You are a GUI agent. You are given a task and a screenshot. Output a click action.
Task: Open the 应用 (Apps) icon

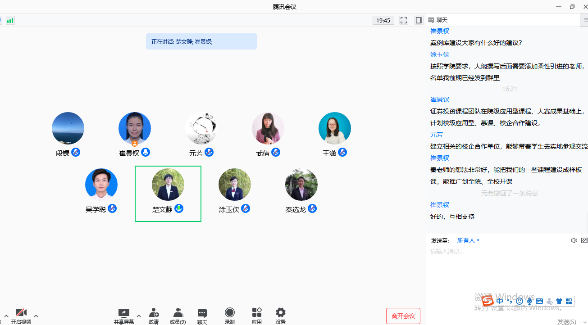click(257, 313)
